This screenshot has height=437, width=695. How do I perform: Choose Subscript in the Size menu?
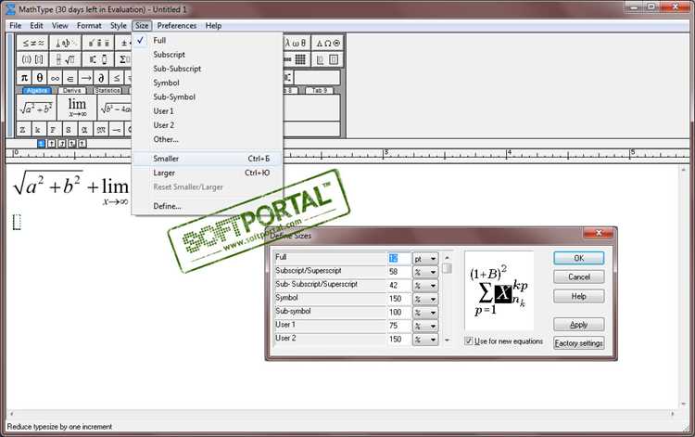point(208,55)
